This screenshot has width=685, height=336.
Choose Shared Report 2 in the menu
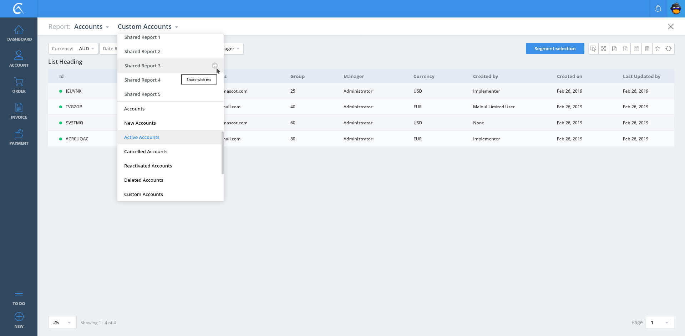click(x=142, y=51)
